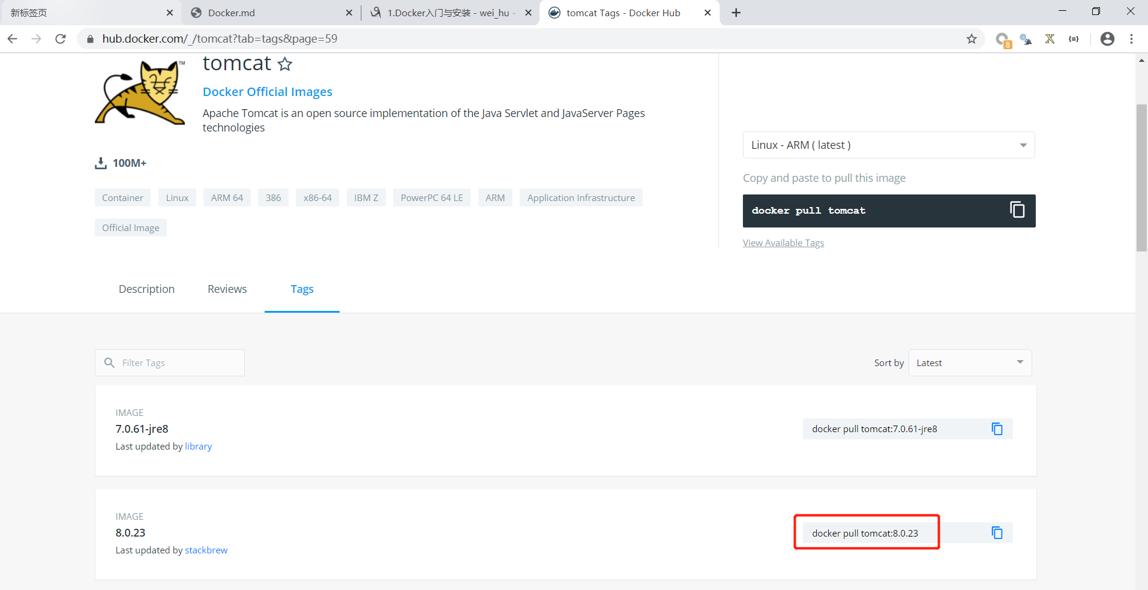Copy the docker pull tomcat command
1148x590 pixels.
1017,209
